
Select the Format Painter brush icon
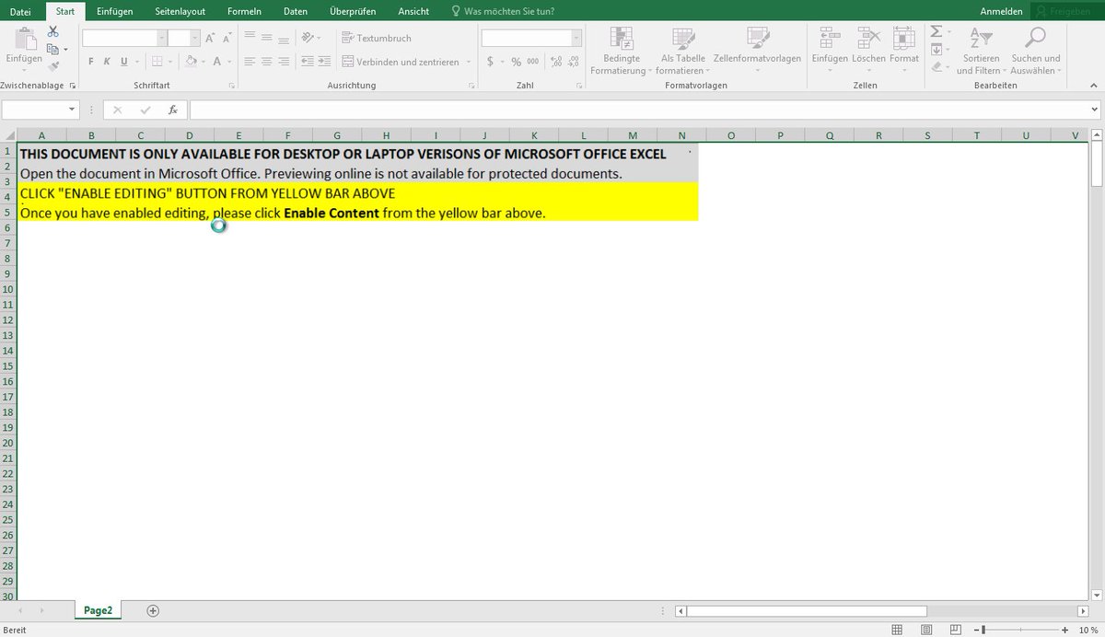(53, 65)
